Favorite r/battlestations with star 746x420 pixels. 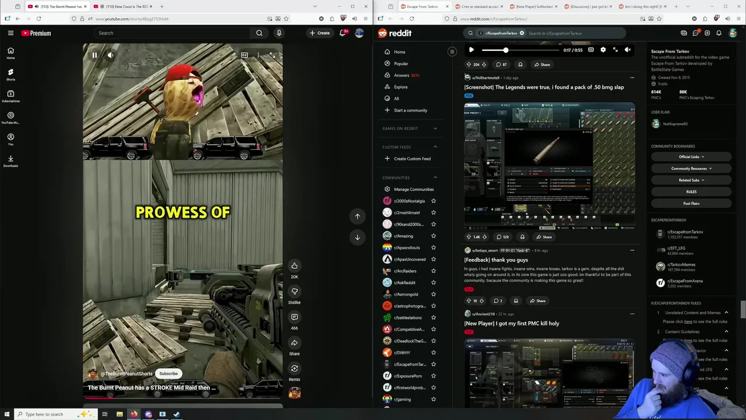433,318
